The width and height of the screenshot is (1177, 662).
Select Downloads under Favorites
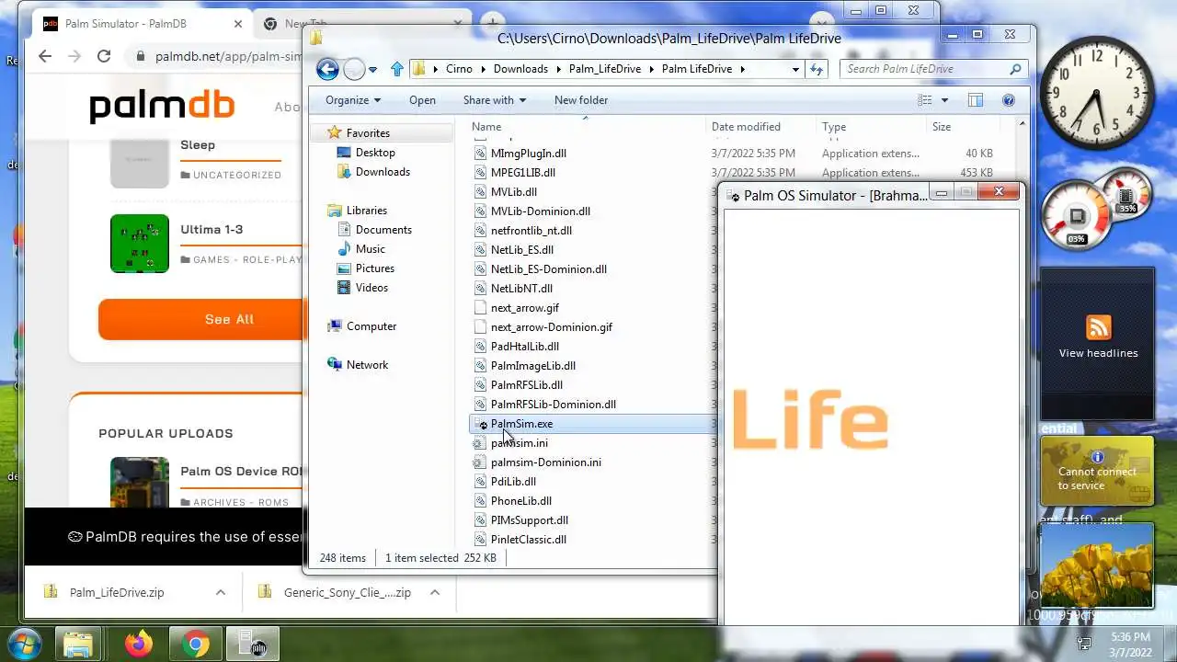coord(383,172)
